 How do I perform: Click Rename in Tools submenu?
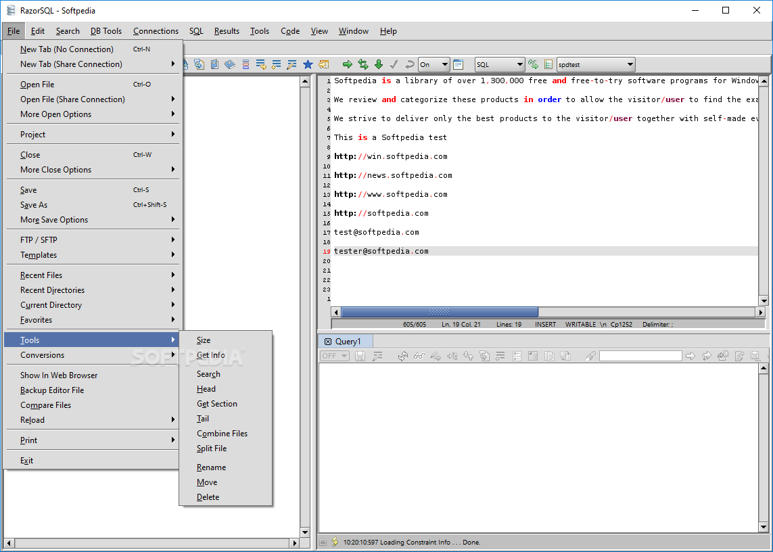(x=225, y=467)
